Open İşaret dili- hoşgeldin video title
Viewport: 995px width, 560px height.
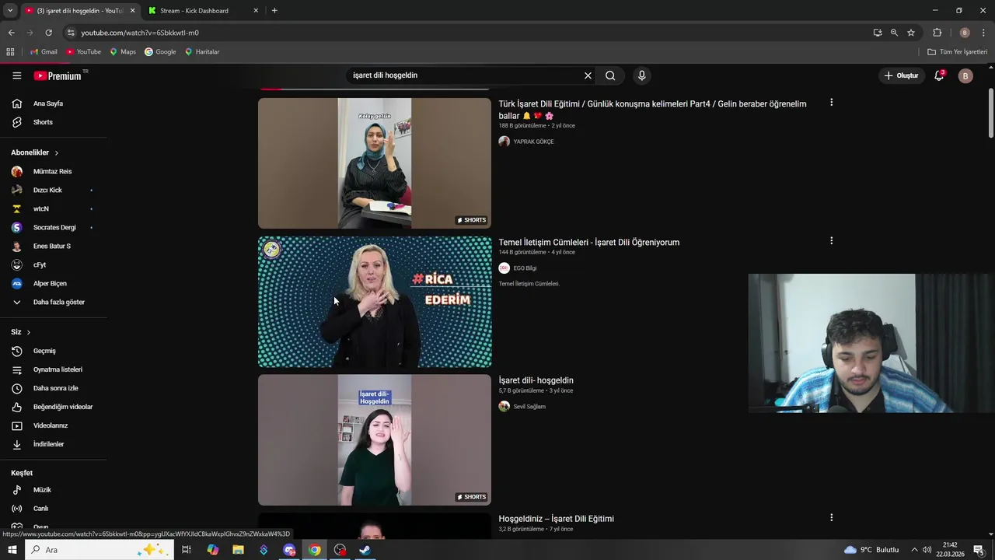click(x=536, y=380)
